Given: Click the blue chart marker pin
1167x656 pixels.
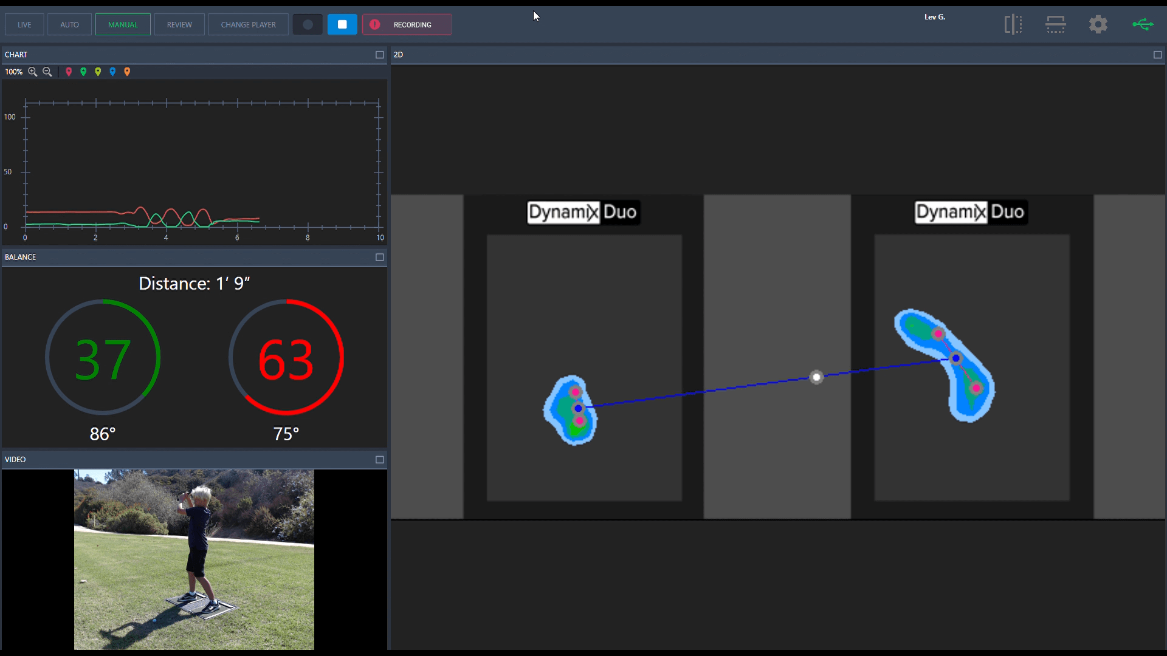Looking at the screenshot, I should 112,72.
